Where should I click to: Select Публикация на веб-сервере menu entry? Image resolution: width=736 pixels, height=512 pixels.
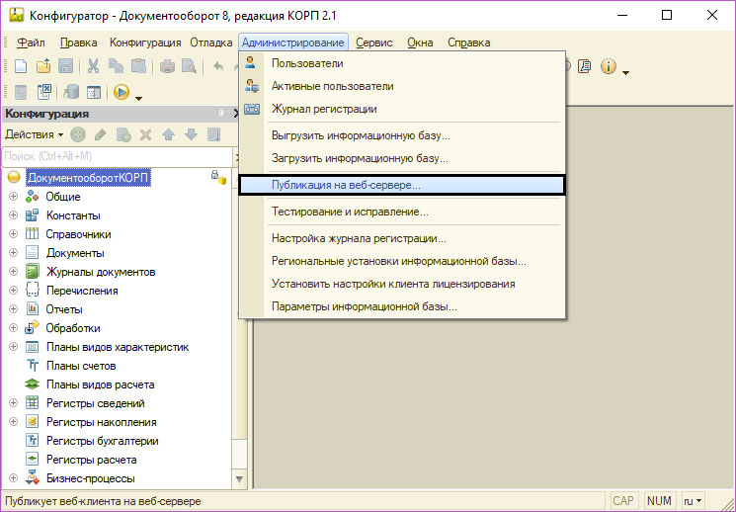pos(346,185)
